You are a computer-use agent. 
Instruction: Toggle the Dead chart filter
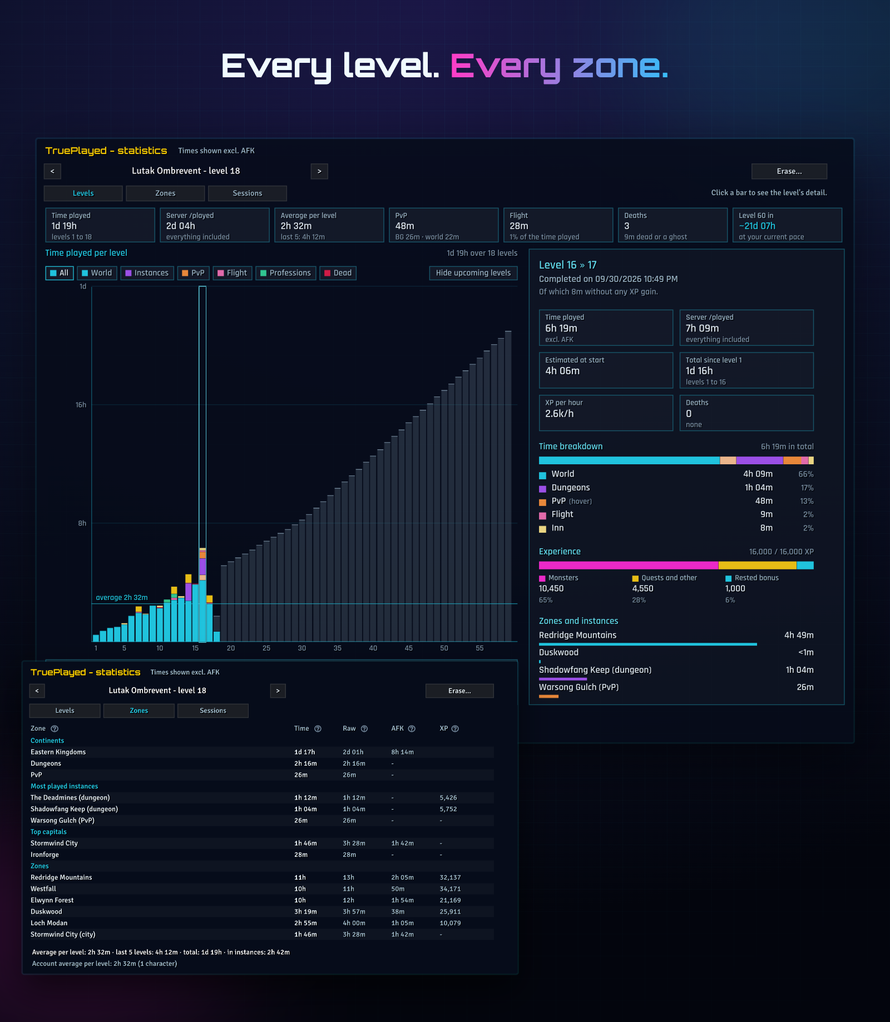coord(338,273)
